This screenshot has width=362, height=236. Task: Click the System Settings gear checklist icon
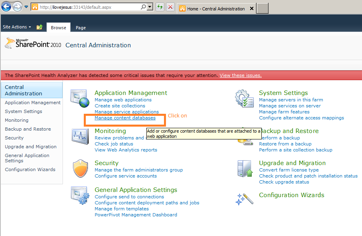click(244, 99)
